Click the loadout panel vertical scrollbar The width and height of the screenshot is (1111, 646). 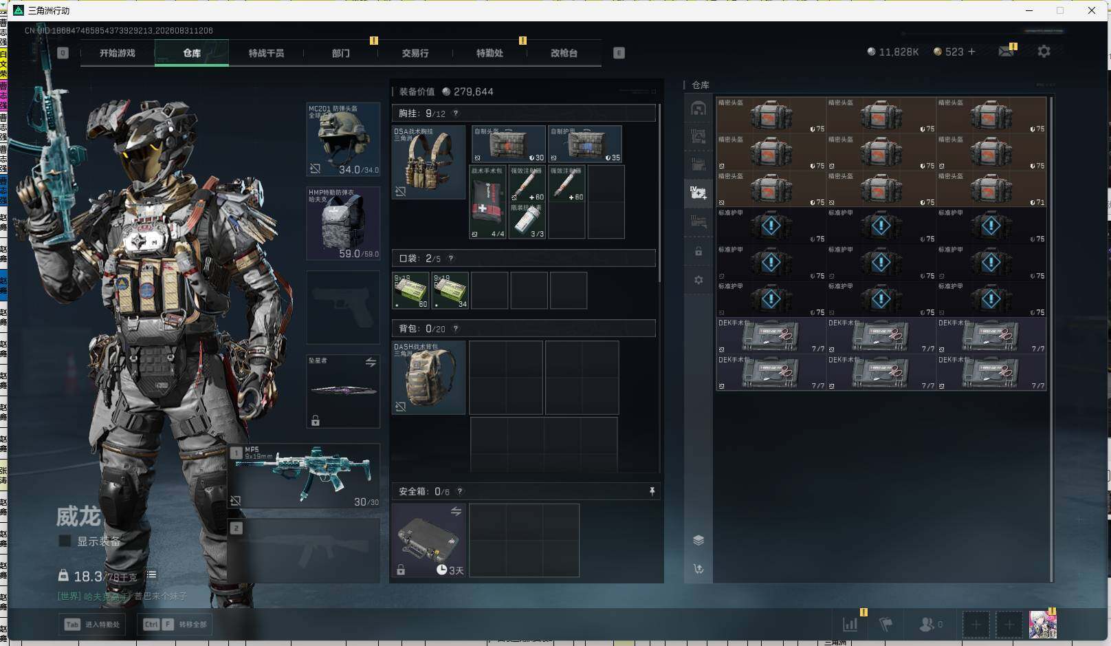click(659, 193)
